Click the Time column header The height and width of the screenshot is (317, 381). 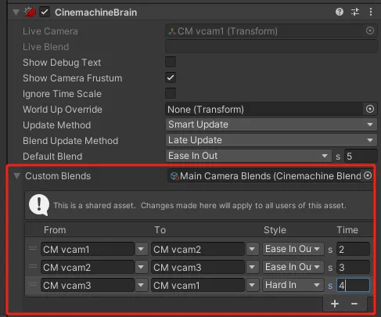point(347,230)
